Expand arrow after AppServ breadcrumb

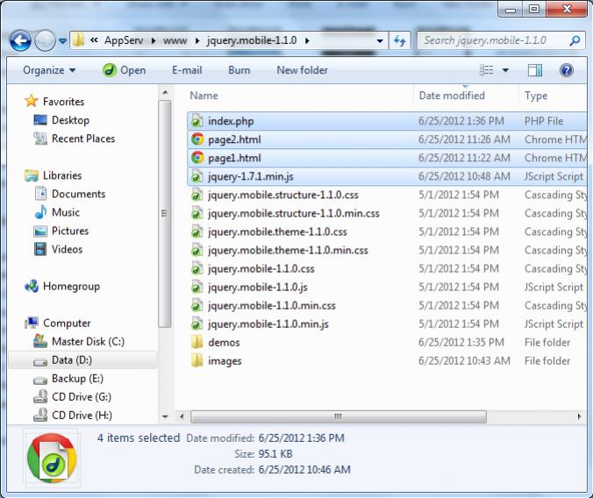154,40
